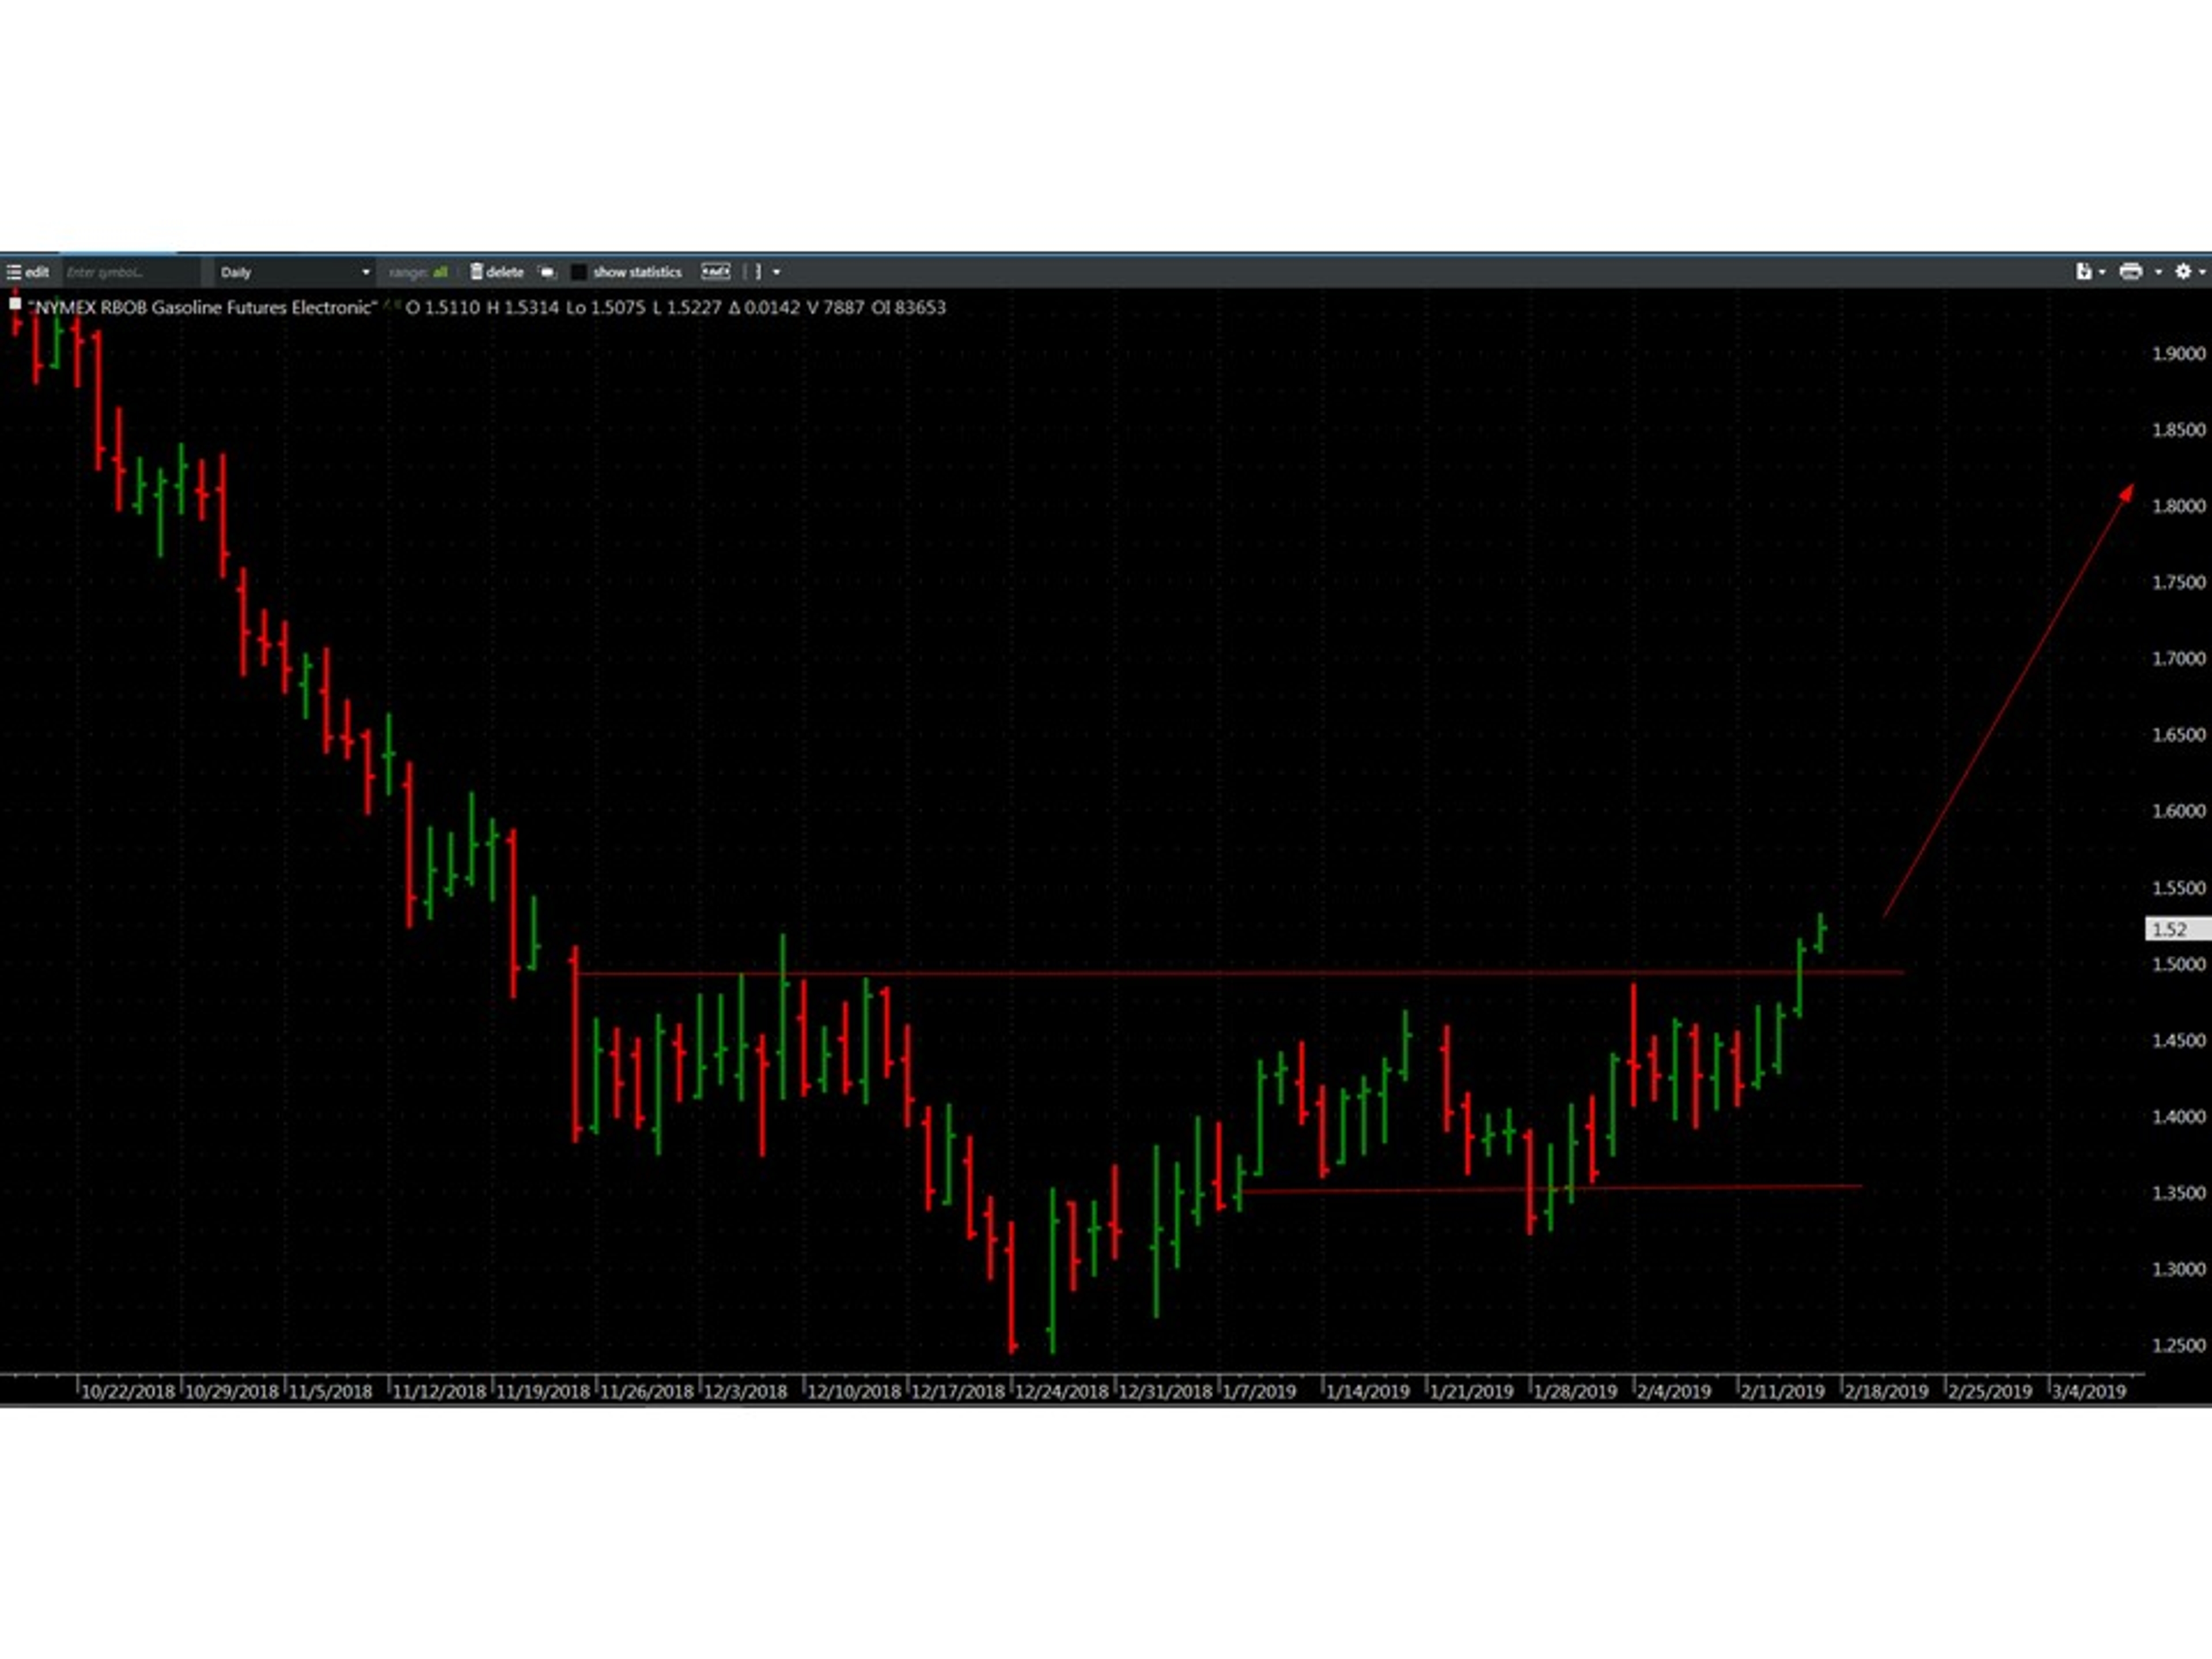This screenshot has width=2212, height=1659.
Task: Expand the settings gear dropdown arrow
Action: point(2202,272)
